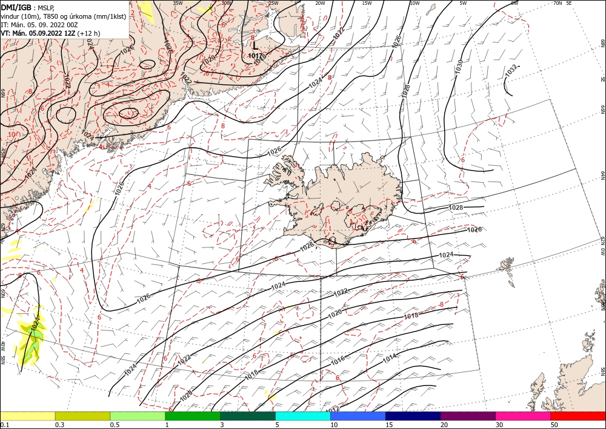Click the '35W' longitude label
This screenshot has width=606, height=429.
(x=178, y=3)
